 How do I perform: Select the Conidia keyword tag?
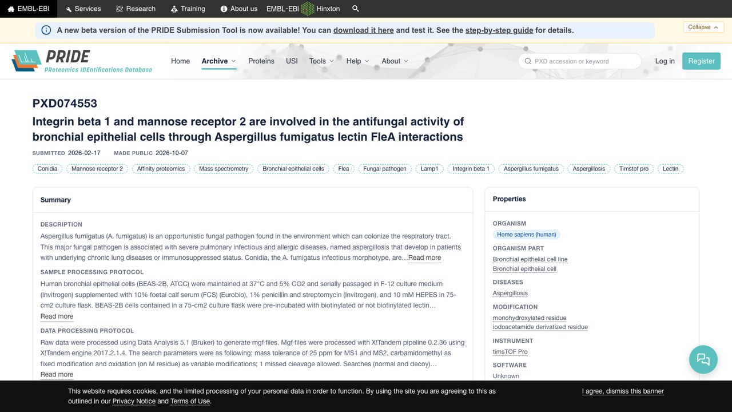coord(47,169)
